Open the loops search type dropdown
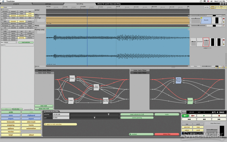Image resolution: width=227 pixels, height=142 pixels. coord(8,7)
